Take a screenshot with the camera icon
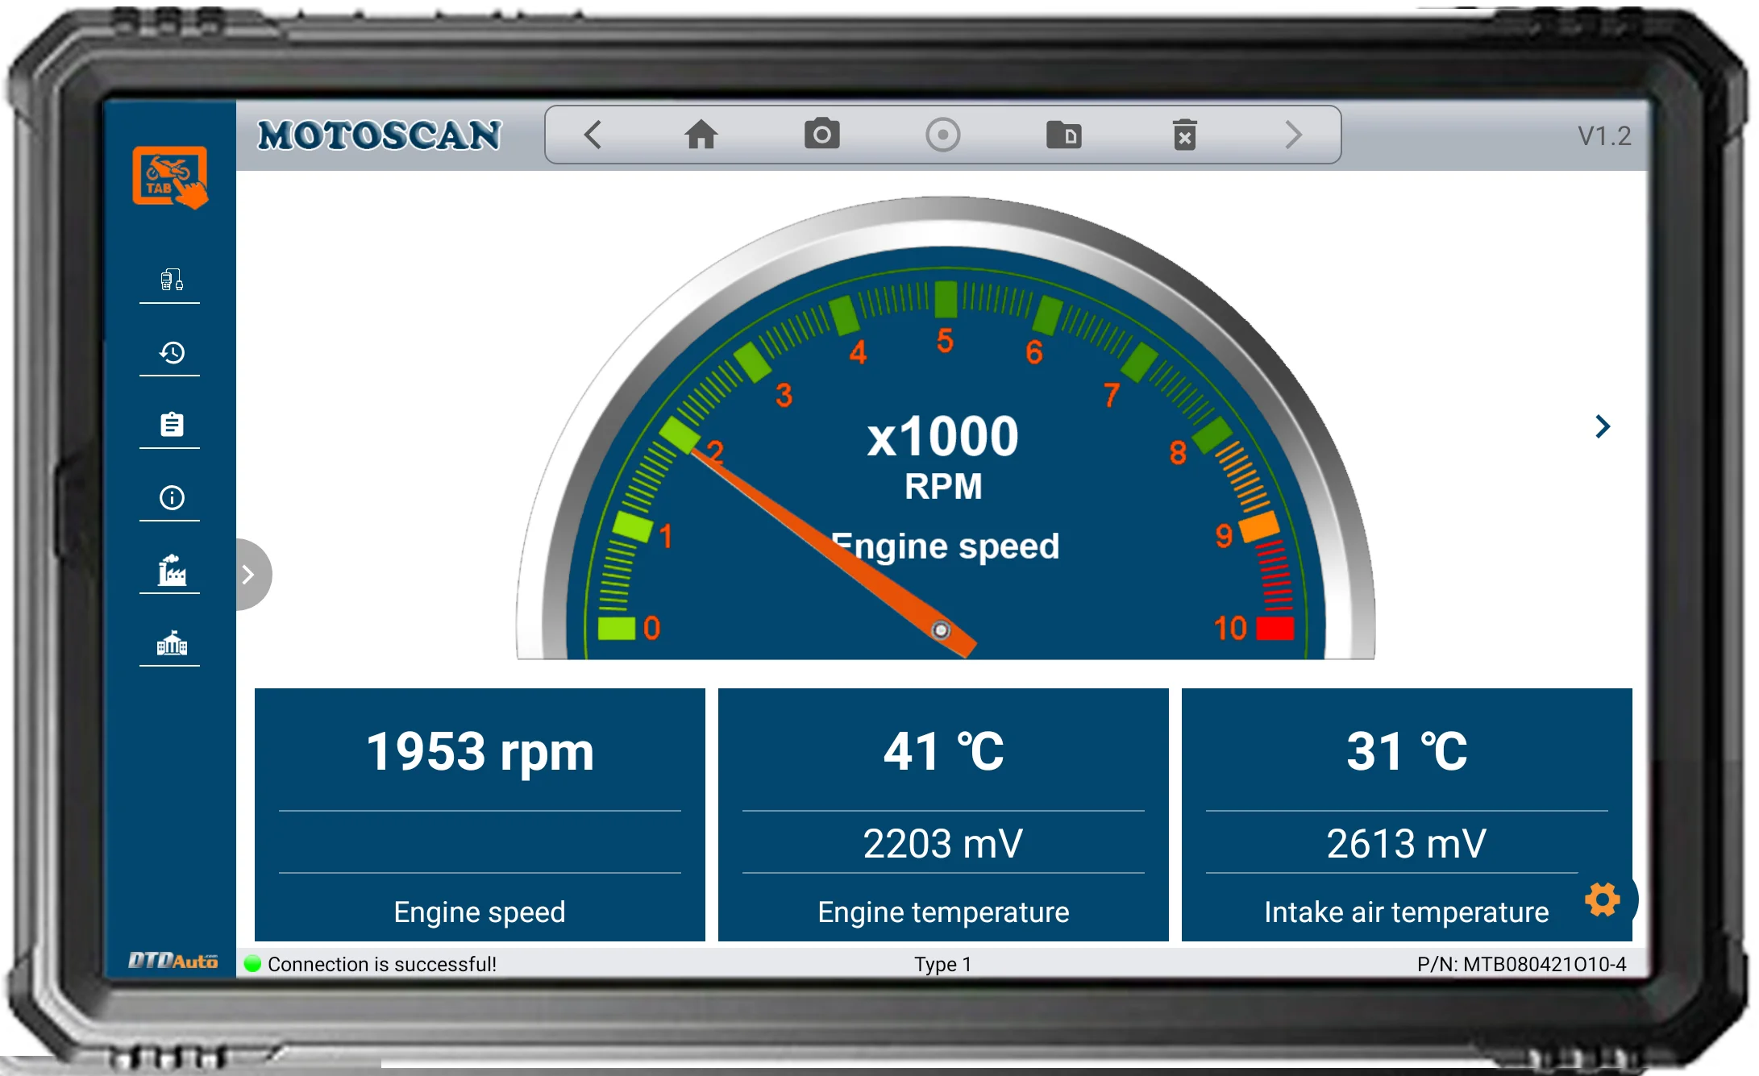This screenshot has width=1759, height=1076. (x=821, y=134)
